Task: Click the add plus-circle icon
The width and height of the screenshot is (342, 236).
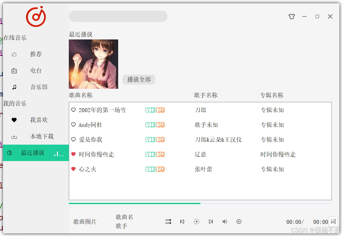Action: tap(239, 222)
